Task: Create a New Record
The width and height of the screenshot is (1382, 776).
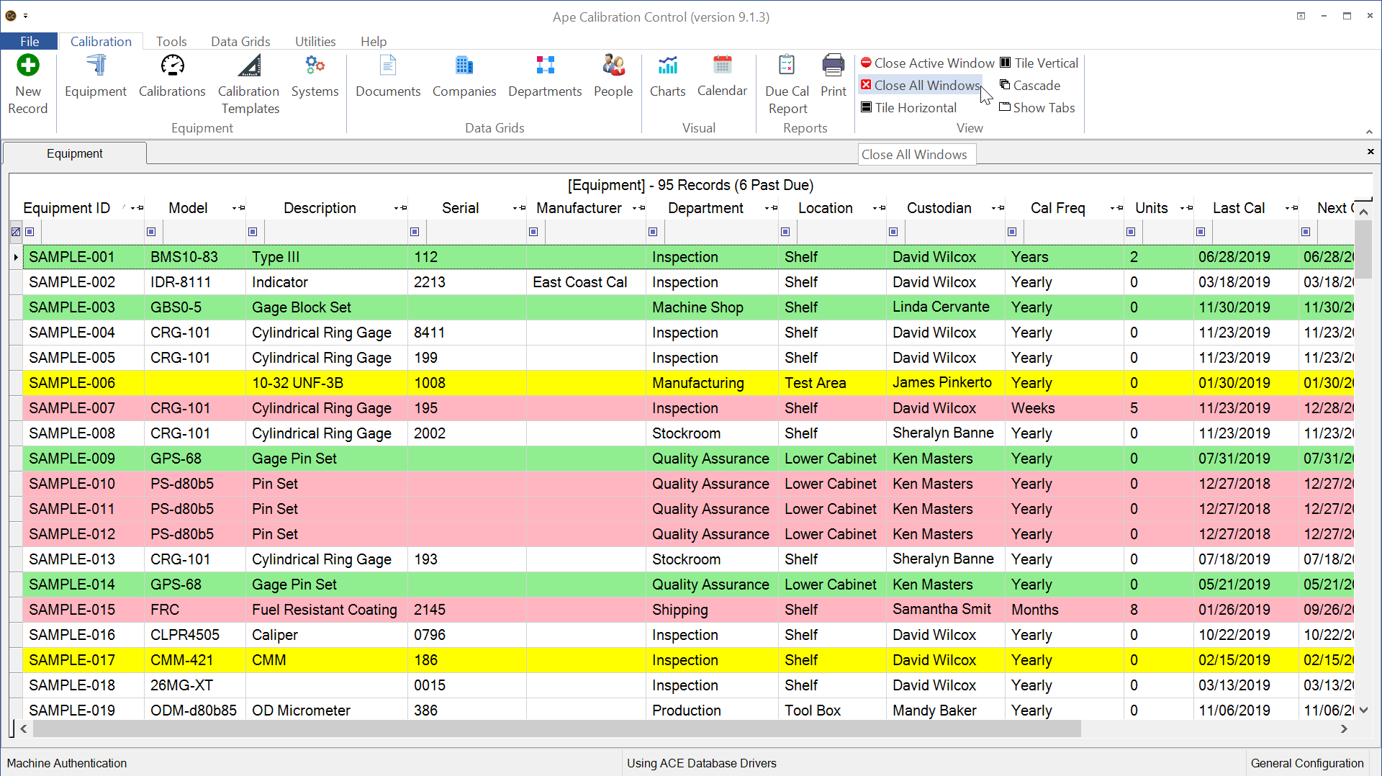Action: [x=27, y=83]
